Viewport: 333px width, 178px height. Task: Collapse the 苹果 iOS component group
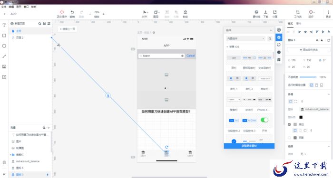tap(227, 47)
